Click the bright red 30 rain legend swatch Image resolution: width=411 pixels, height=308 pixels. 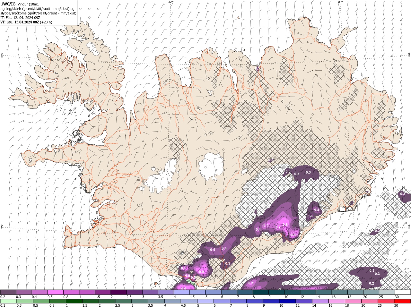tap(402, 301)
